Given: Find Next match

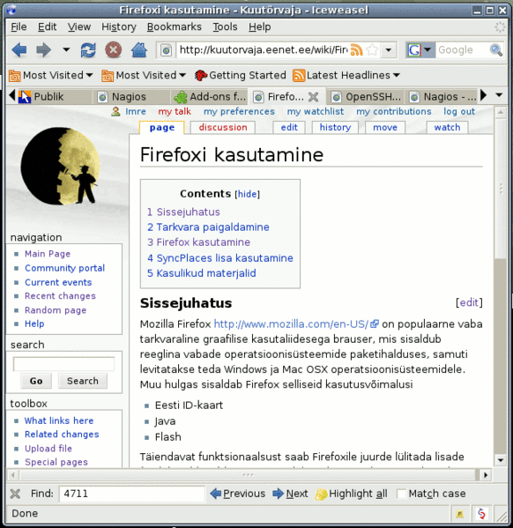Looking at the screenshot, I should 290,494.
